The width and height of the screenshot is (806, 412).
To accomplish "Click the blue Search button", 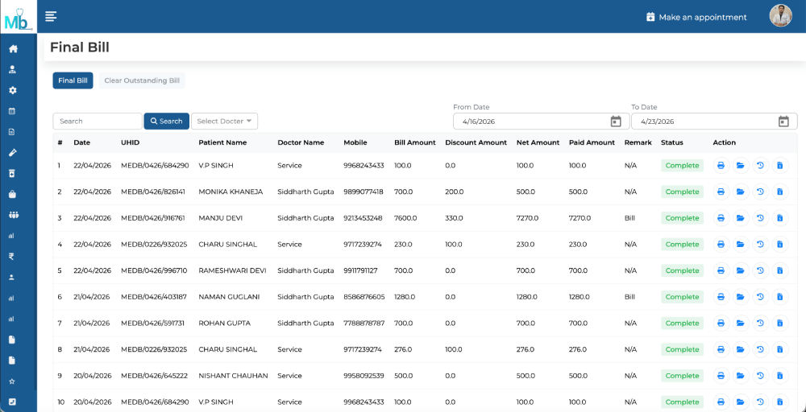I will [167, 121].
